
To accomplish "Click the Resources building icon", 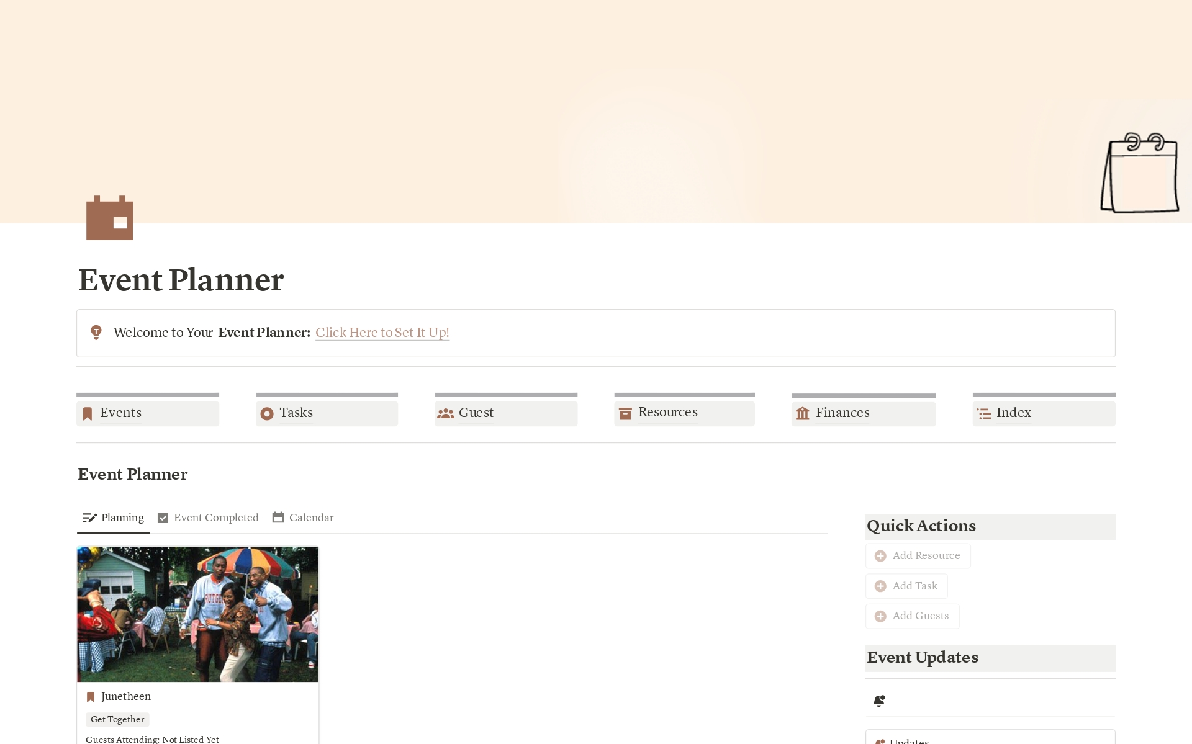I will (x=625, y=412).
